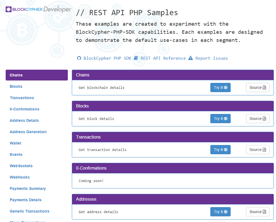The height and width of the screenshot is (222, 276).
Task: Open the BlockCypher PHP SDK GitHub link
Action: pos(104,58)
